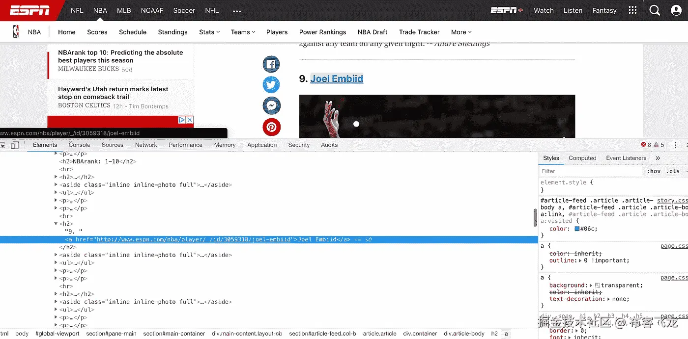Click the red error count icon
This screenshot has height=339, width=688.
[x=644, y=145]
